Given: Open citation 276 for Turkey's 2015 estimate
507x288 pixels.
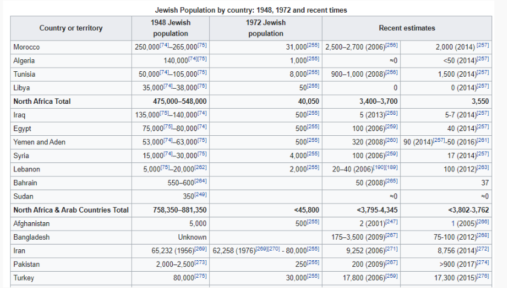Looking at the screenshot, I should point(483,277).
